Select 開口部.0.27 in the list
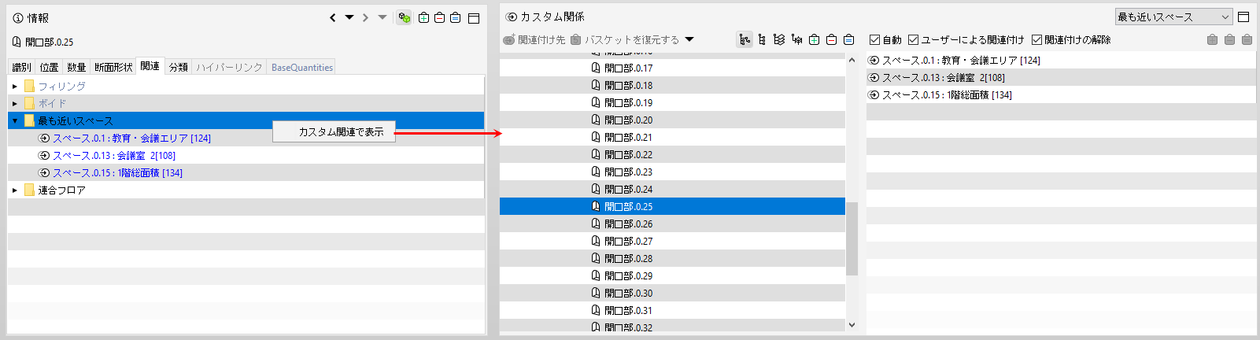The height and width of the screenshot is (340, 1260). tap(672, 241)
